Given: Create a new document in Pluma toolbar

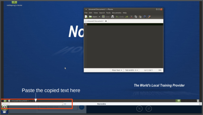Looking at the screenshot, I should (86, 17).
